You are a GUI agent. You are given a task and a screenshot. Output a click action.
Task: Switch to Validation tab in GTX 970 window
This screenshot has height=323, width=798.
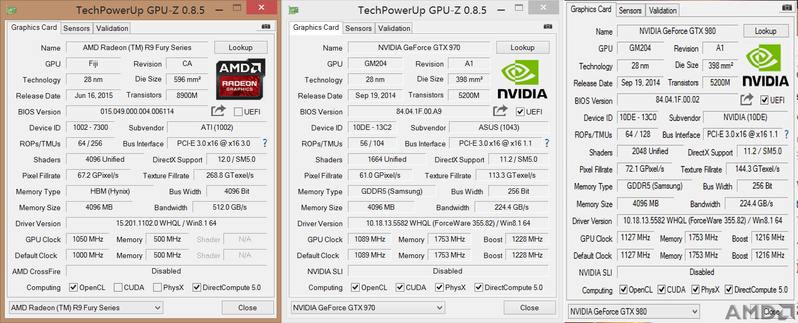[x=394, y=28]
